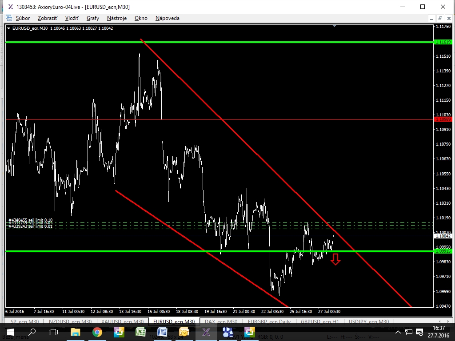Image resolution: width=455 pixels, height=341 pixels.
Task: Open File Explorer from the taskbar
Action: [76, 332]
